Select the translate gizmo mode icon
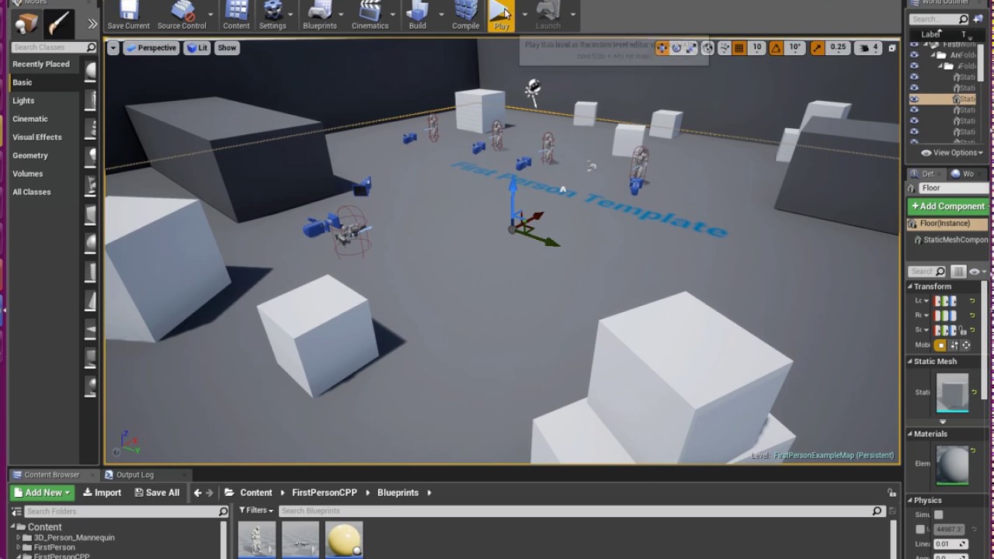The width and height of the screenshot is (994, 559). pyautogui.click(x=662, y=48)
